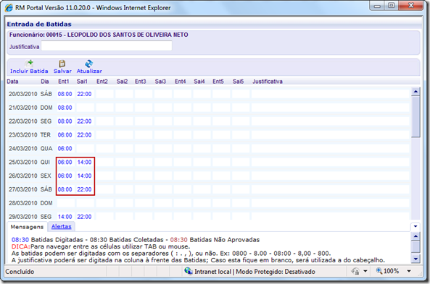Click the date 25/03/2010 QUI row label
Image resolution: width=430 pixels, height=284 pixels.
pyautogui.click(x=29, y=163)
